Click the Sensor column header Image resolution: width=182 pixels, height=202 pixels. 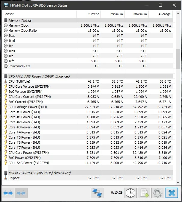(39, 14)
